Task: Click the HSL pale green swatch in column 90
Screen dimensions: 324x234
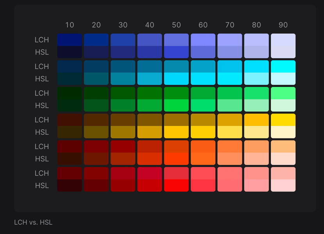Action: click(283, 105)
